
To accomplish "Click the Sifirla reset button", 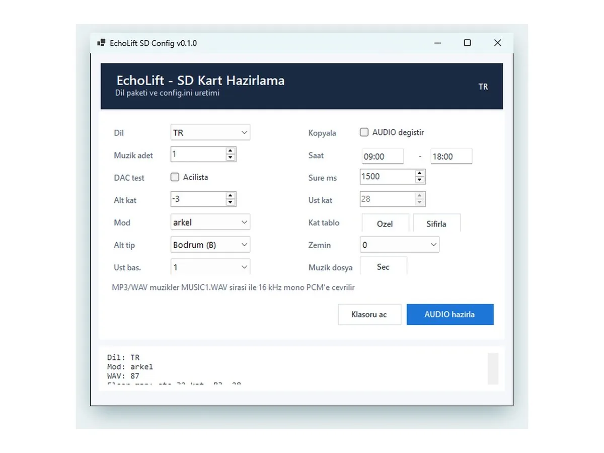I will [x=436, y=223].
